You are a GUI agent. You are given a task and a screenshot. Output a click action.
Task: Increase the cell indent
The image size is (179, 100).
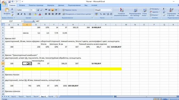click(x=59, y=14)
